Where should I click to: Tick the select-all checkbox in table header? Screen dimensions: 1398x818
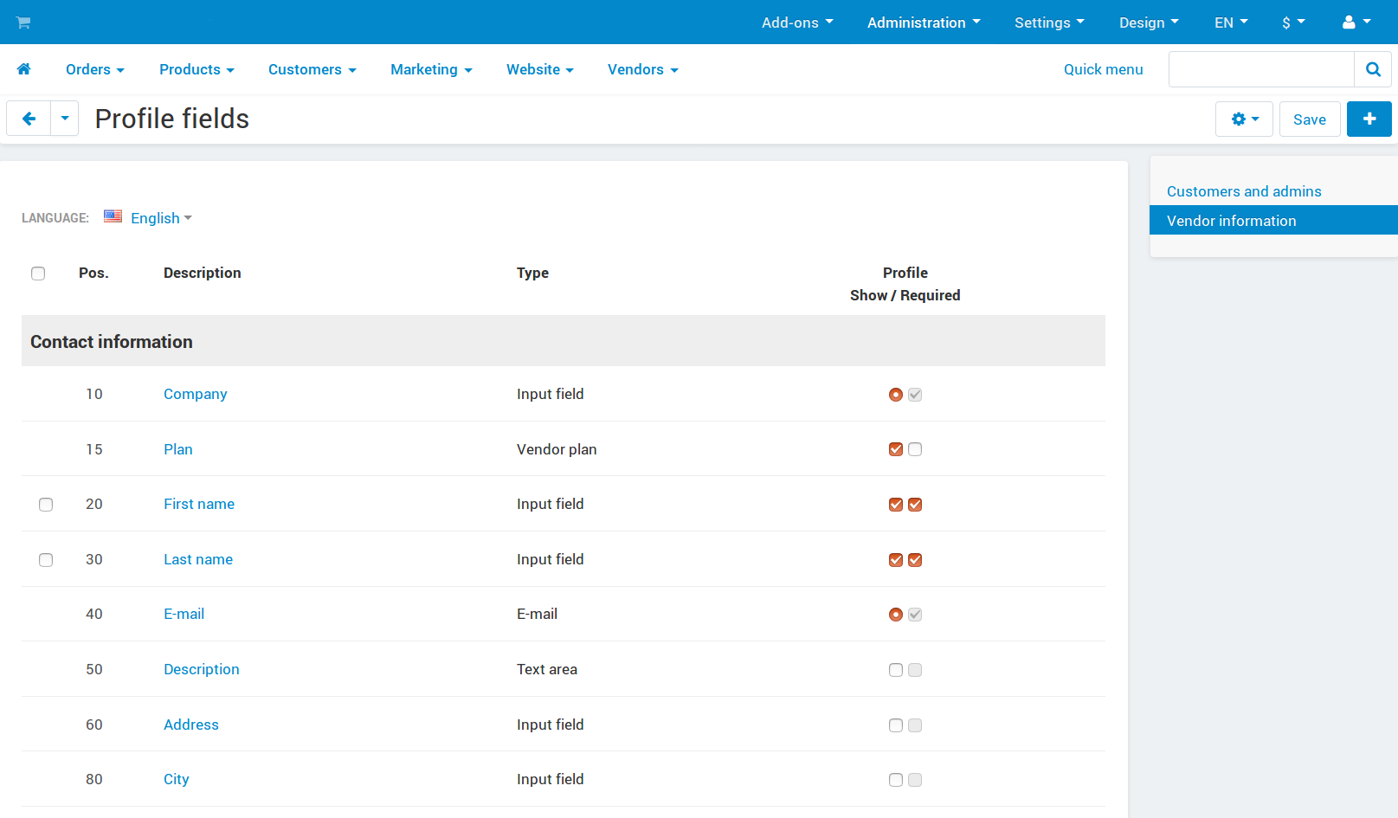pos(38,274)
